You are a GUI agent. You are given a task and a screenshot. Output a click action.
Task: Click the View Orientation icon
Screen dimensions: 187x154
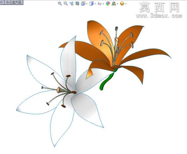point(83,4)
